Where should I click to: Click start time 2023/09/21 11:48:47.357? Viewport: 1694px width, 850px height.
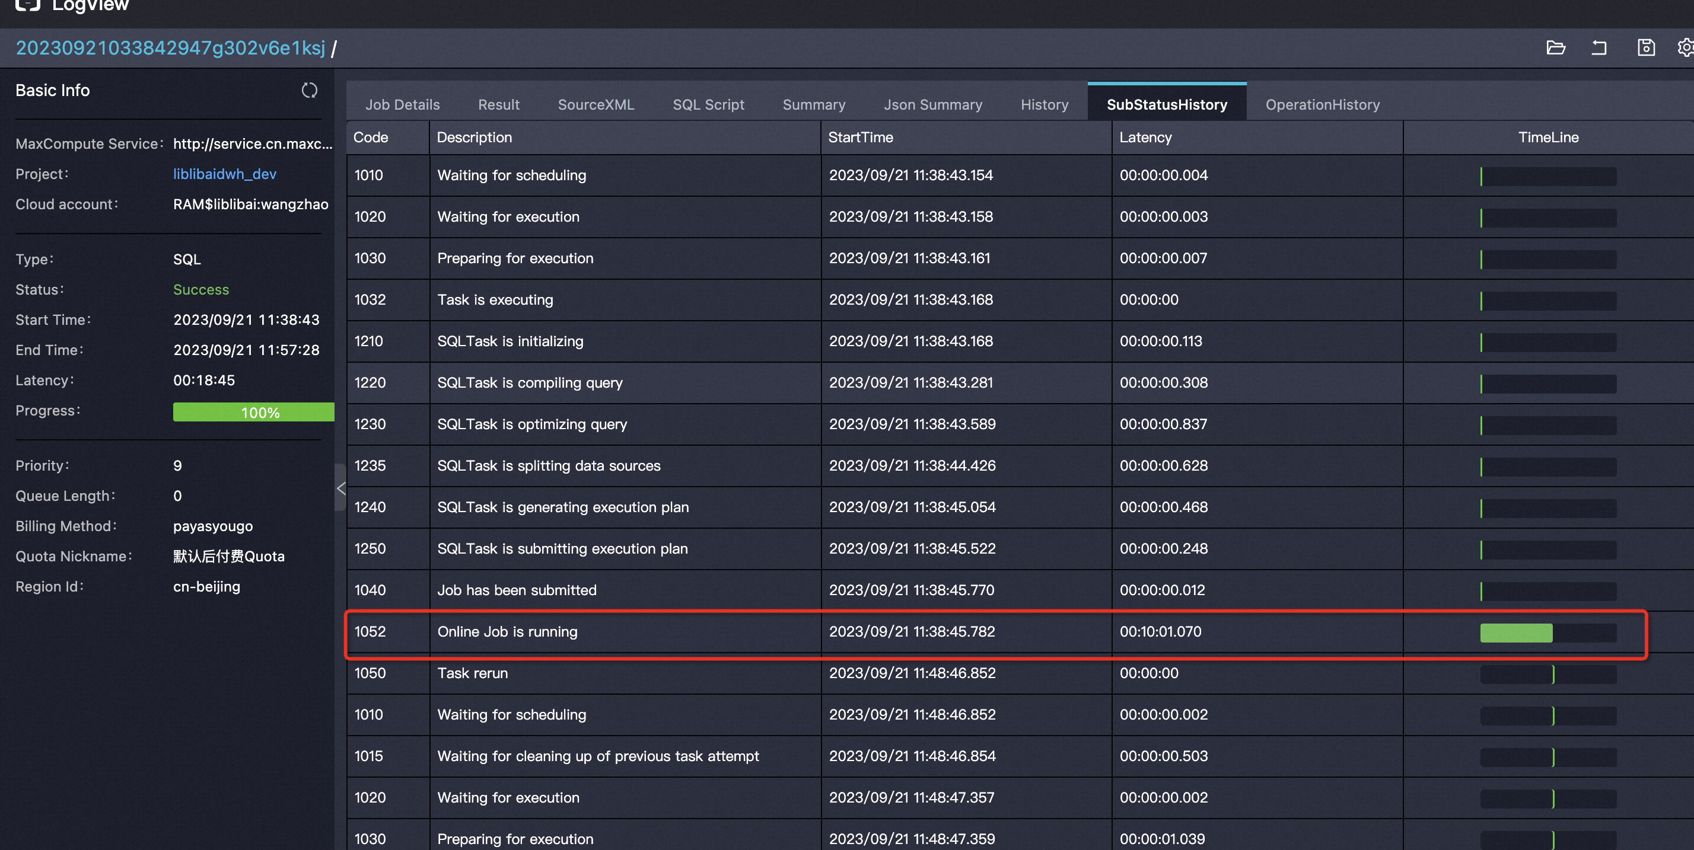click(912, 797)
